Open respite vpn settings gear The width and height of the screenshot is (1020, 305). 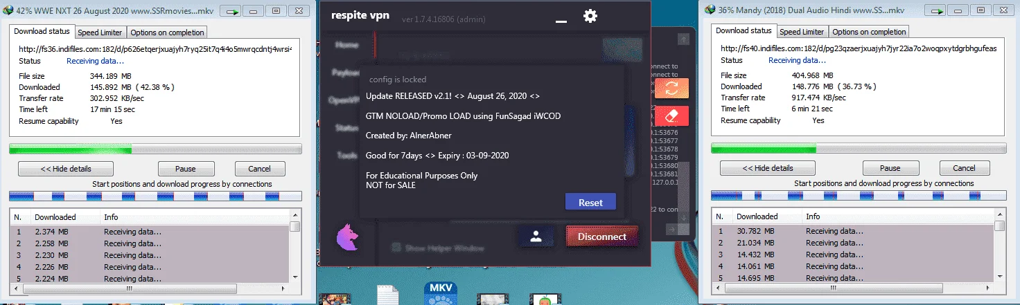[x=590, y=16]
